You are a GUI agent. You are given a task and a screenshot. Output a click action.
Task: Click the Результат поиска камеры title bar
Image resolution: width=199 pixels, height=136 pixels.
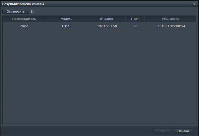[x=66, y=4]
